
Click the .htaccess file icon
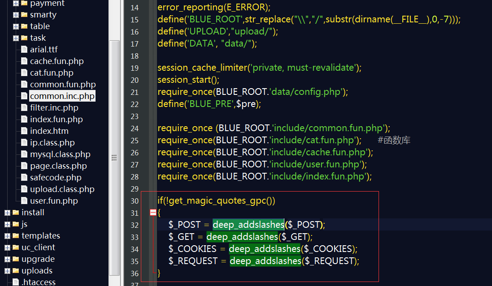pos(16,282)
